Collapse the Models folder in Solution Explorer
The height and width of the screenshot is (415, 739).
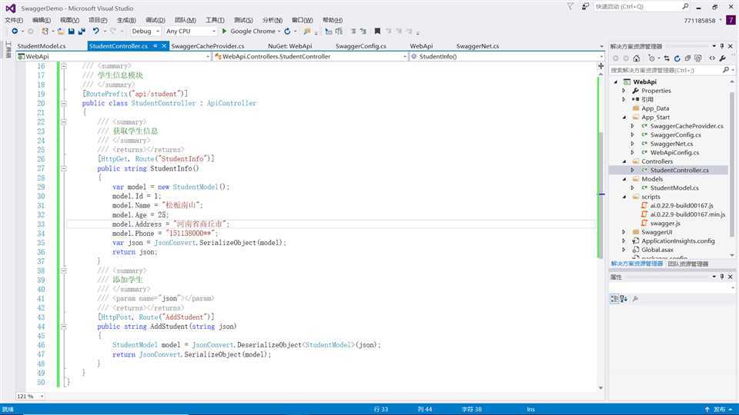click(x=624, y=179)
